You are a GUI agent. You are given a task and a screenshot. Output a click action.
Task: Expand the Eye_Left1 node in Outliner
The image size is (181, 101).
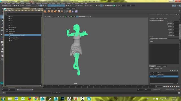(x=7, y=31)
